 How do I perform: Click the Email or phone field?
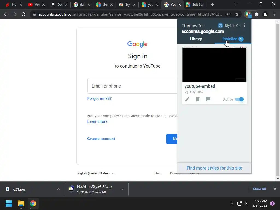click(x=132, y=86)
